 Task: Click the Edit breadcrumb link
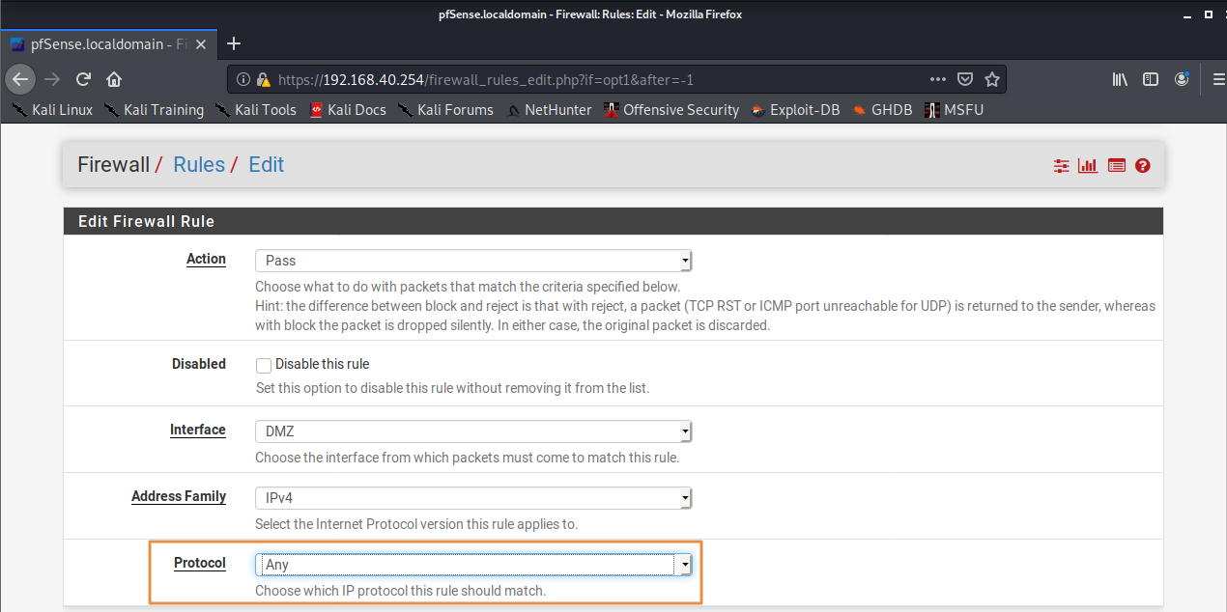click(x=267, y=164)
